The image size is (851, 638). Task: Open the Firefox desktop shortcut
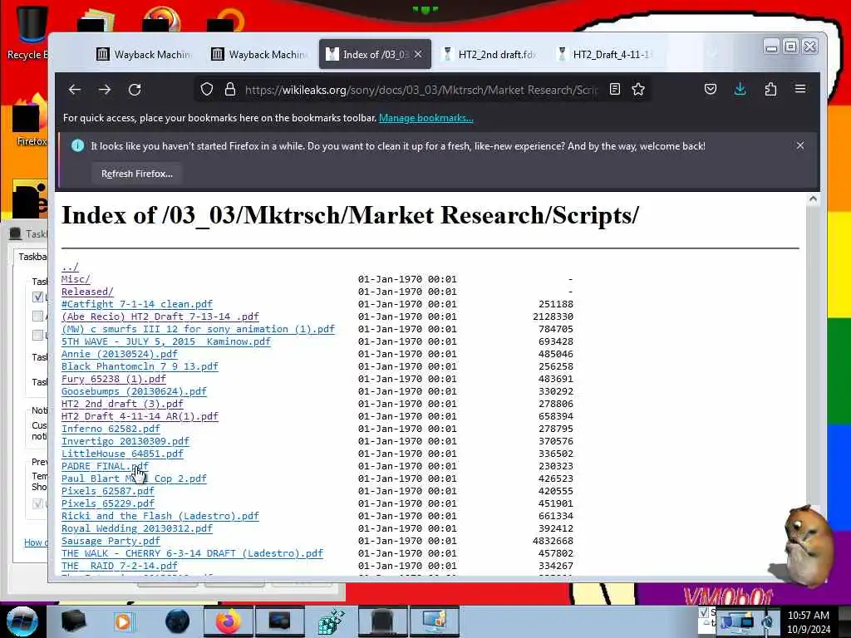pos(30,120)
